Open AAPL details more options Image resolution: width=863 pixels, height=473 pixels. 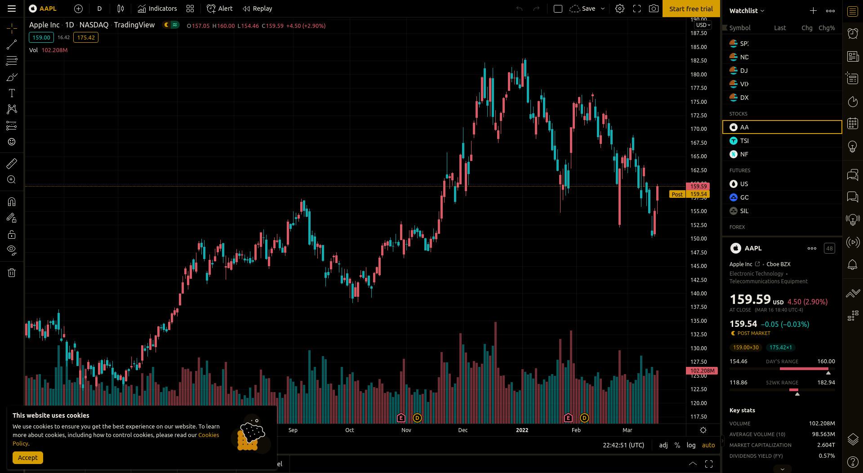(812, 248)
